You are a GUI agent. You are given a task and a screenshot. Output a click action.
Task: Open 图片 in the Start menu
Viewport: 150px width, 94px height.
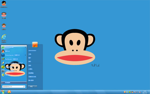point(30,58)
